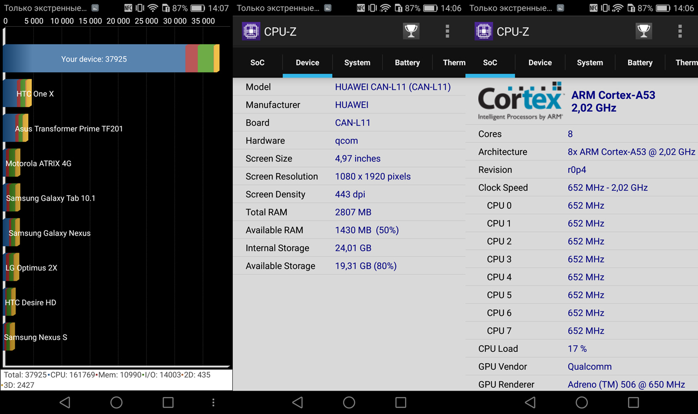Tap the Cortex processor logo

[520, 101]
